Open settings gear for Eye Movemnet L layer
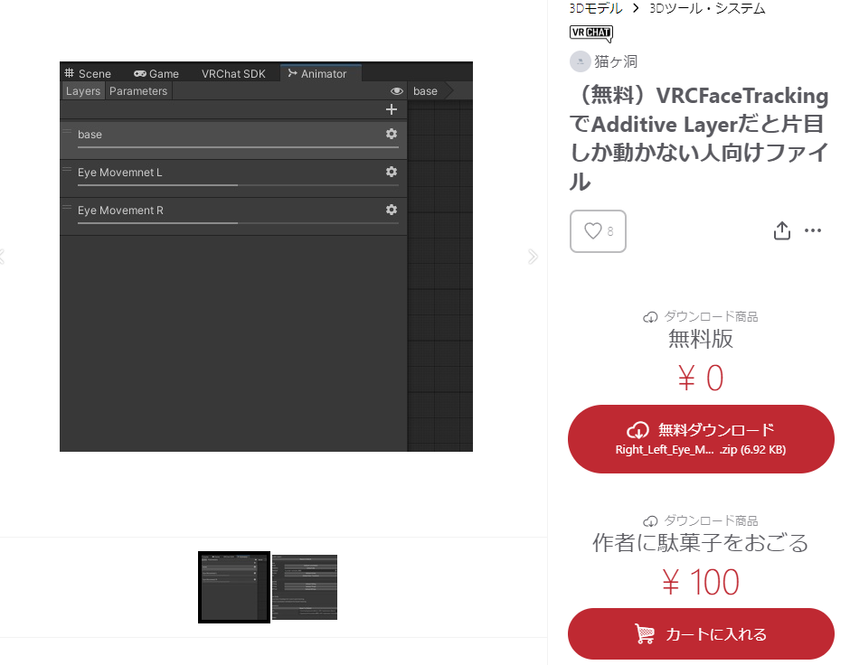This screenshot has height=665, width=850. tap(392, 172)
